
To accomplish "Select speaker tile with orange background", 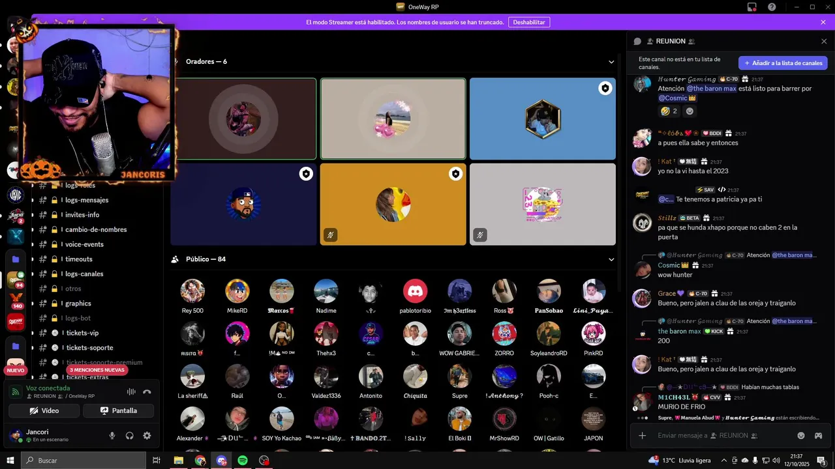I will point(393,205).
